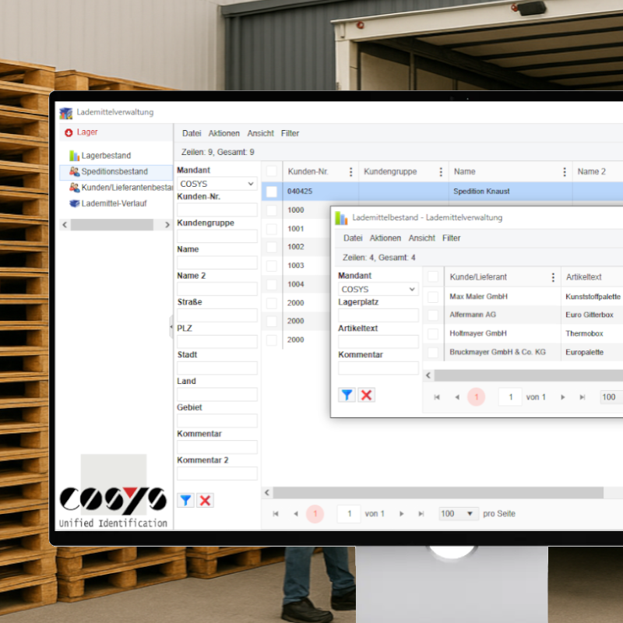This screenshot has height=623, width=623.
Task: Tick the select-all checkbox in main table header
Action: click(272, 171)
